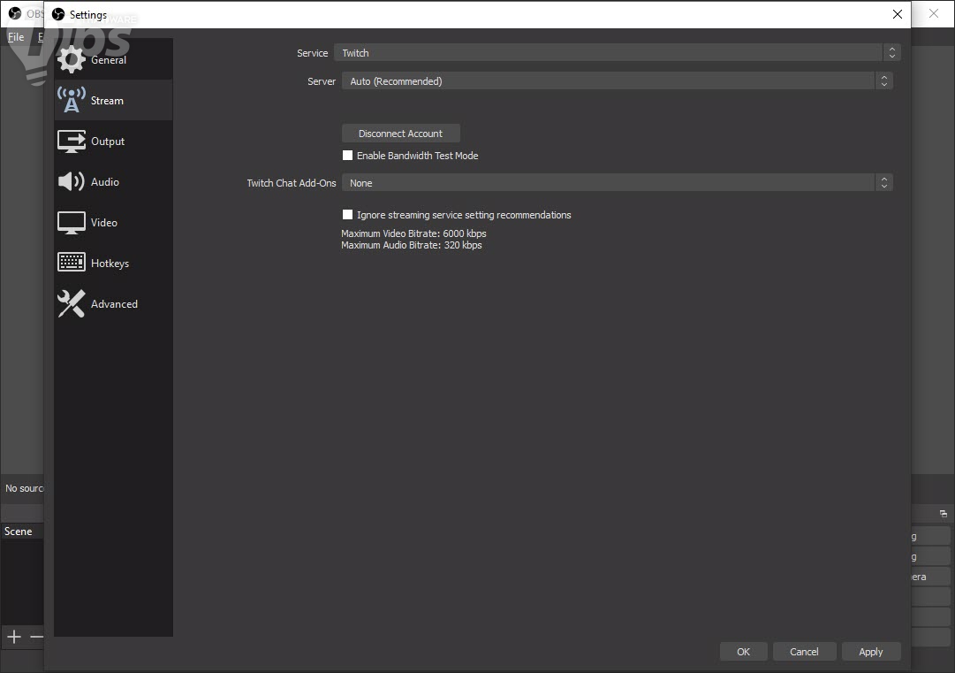
Task: Select the Stream antenna icon
Action: point(72,100)
